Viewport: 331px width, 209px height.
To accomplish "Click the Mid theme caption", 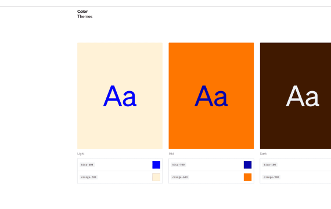I will (x=171, y=154).
